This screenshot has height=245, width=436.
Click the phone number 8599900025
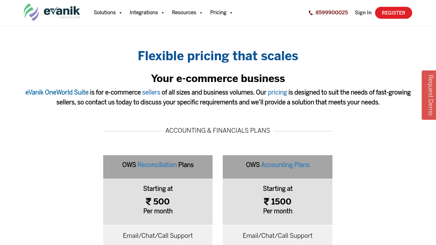(x=331, y=13)
